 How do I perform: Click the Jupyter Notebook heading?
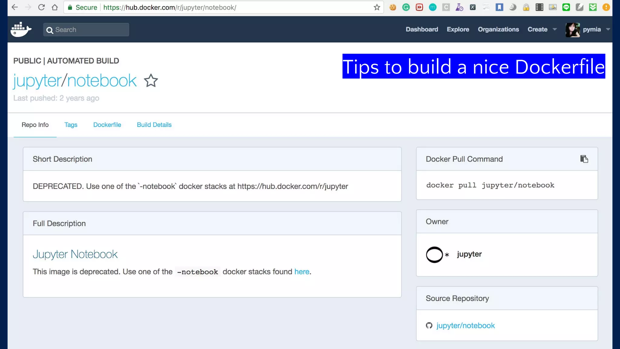pos(75,254)
